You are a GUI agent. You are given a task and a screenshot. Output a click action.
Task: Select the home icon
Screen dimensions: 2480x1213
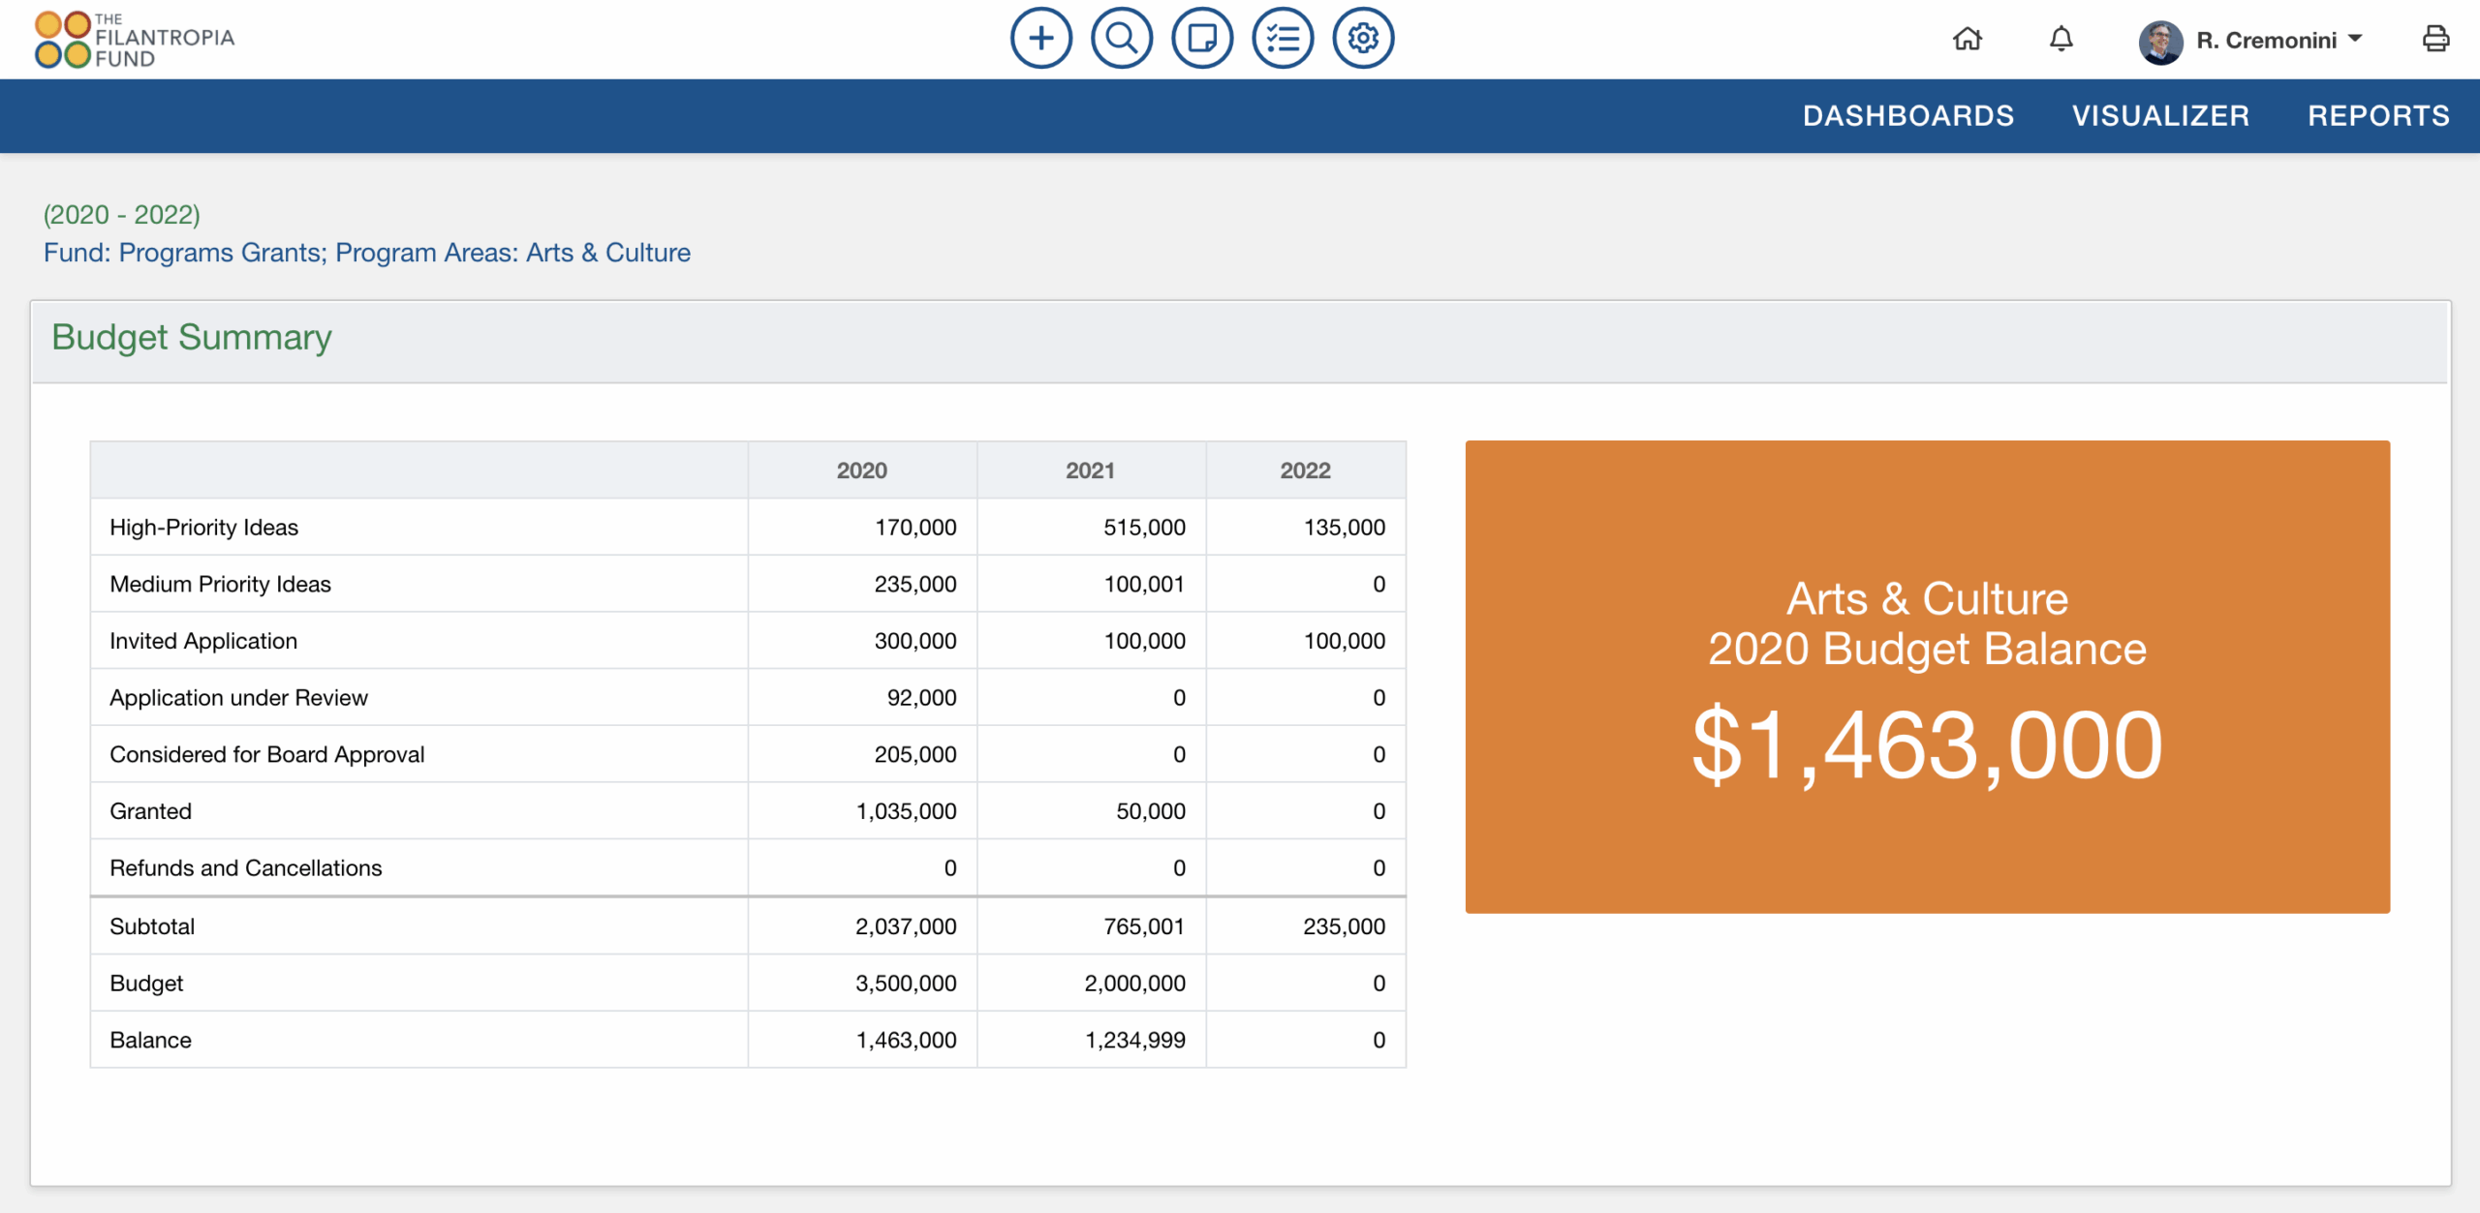(1968, 40)
